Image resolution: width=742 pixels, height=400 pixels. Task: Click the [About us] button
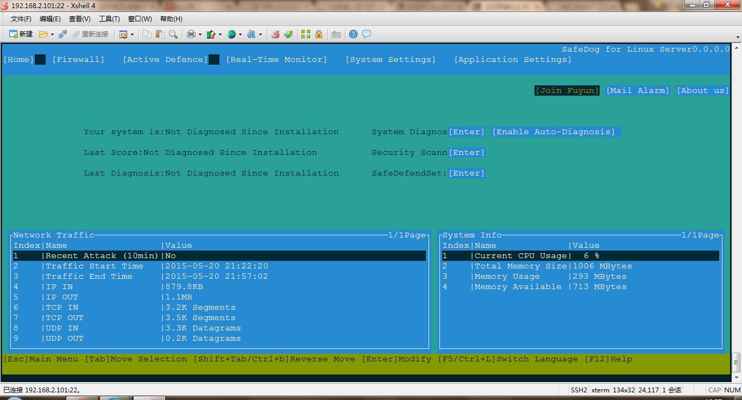tap(703, 91)
